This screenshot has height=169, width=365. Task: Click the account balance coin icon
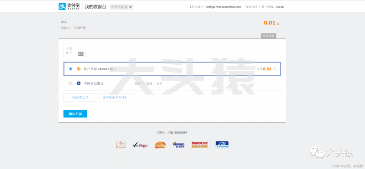[79, 69]
